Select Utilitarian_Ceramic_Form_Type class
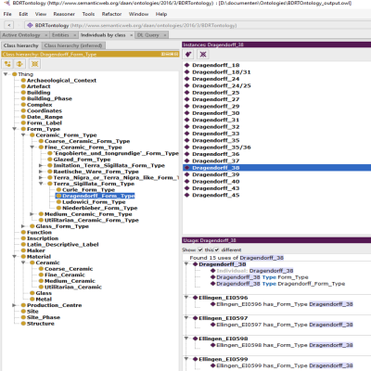 point(92,220)
